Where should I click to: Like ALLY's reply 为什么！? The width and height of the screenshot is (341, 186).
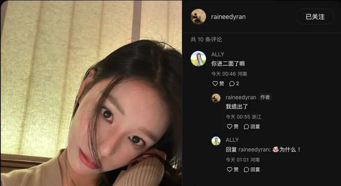point(232,169)
